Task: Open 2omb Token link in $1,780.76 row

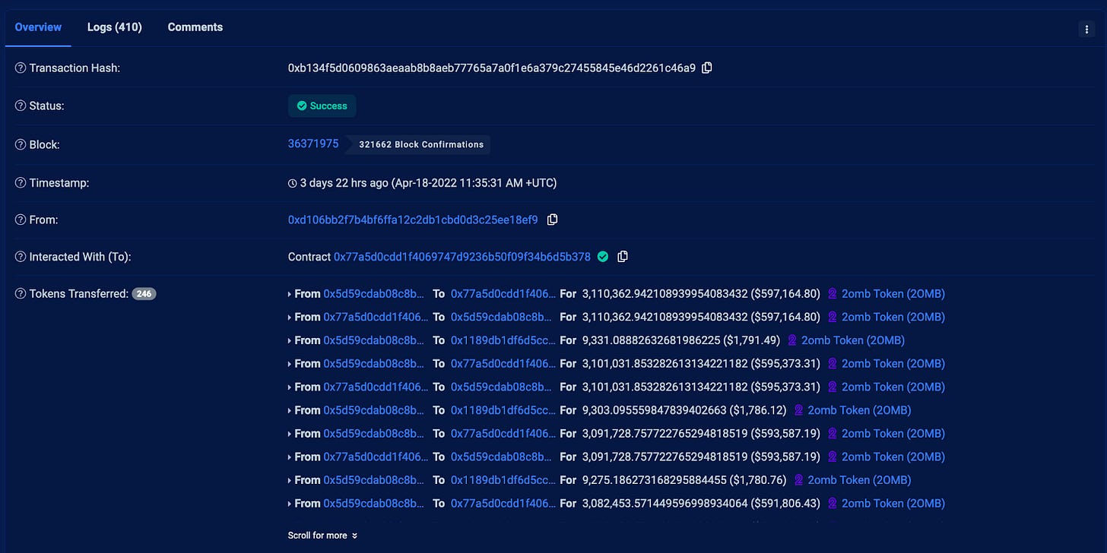Action: click(859, 480)
